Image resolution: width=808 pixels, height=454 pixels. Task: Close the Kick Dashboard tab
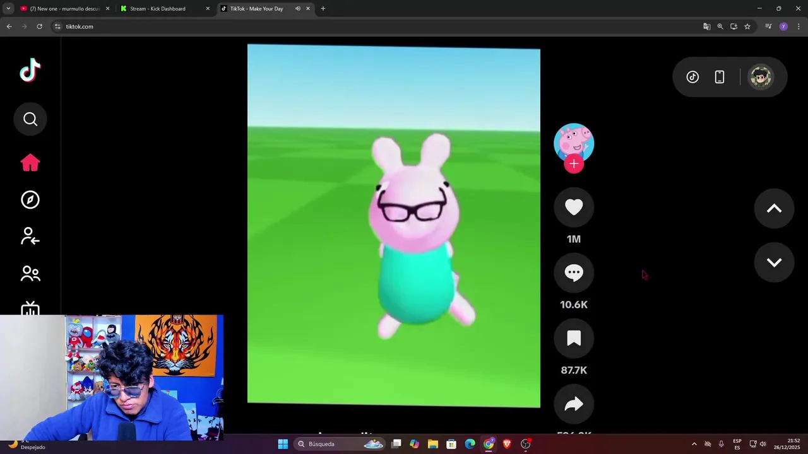click(208, 9)
